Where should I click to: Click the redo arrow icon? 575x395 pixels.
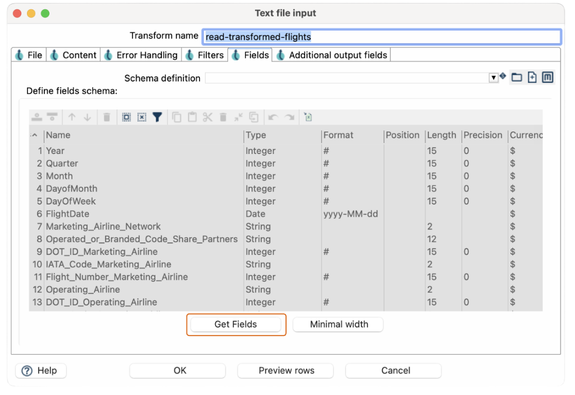[x=289, y=117]
